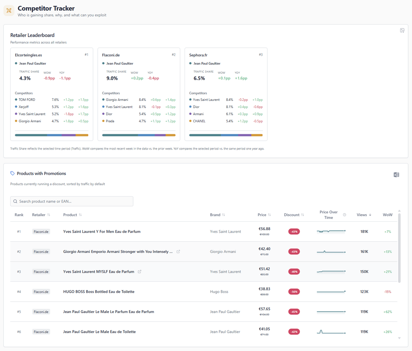The height and width of the screenshot is (351, 412).
Task: Toggle Views column descending sort arrow
Action: pos(370,215)
